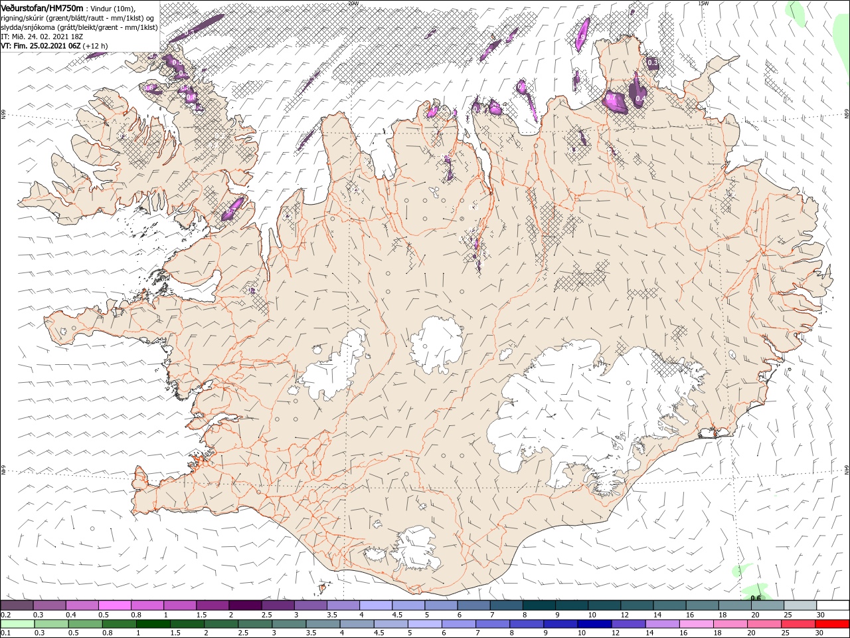Click the 66N latitude label on left edge
The width and height of the screenshot is (850, 638).
click(3, 114)
